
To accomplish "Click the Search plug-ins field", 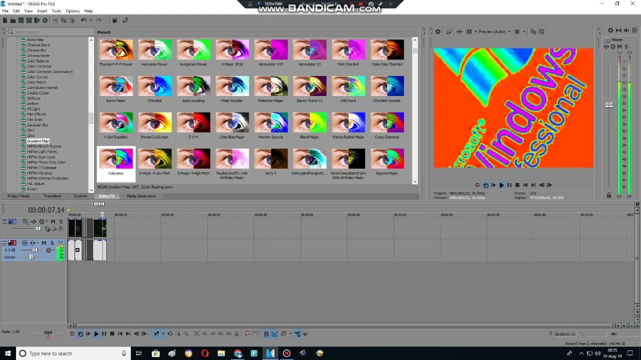I will click(x=50, y=32).
